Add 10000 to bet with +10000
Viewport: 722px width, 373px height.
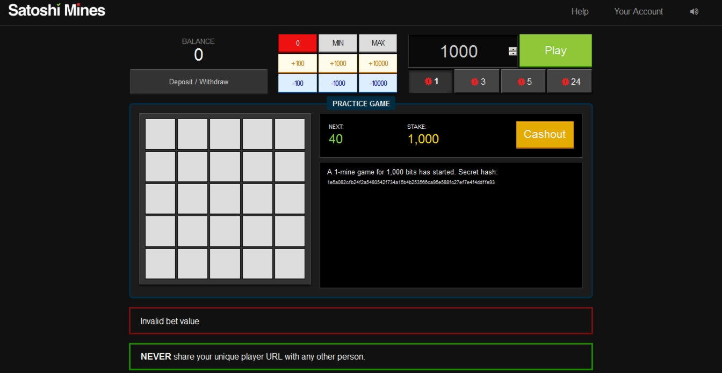[378, 63]
